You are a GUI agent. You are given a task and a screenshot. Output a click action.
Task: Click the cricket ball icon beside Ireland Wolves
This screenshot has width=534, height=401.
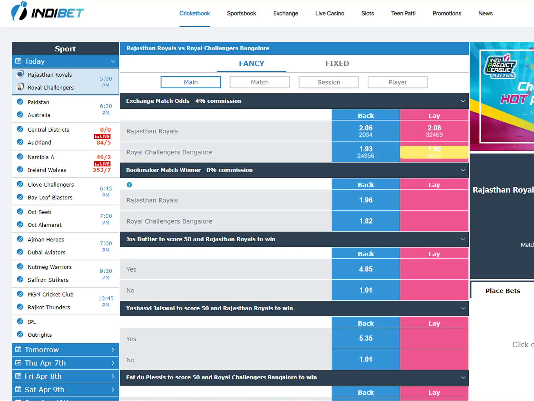[20, 170]
